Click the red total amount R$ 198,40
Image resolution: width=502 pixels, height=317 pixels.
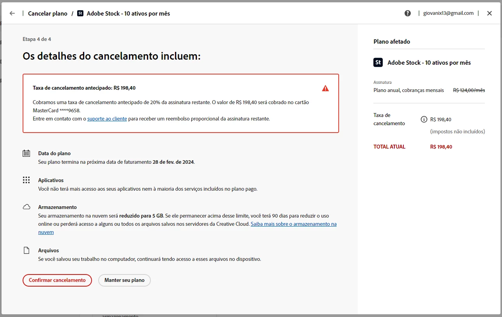pos(441,147)
